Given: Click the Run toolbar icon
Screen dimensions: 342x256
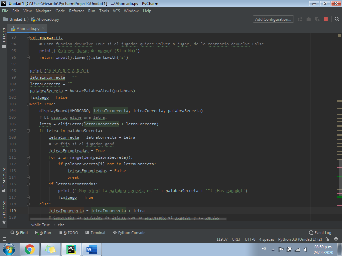Looking at the screenshot, I should (x=300, y=19).
